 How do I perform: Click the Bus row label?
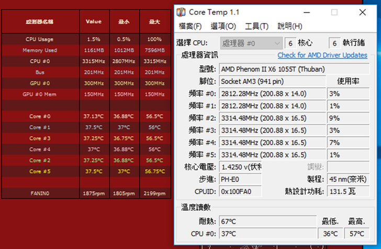pyautogui.click(x=40, y=72)
